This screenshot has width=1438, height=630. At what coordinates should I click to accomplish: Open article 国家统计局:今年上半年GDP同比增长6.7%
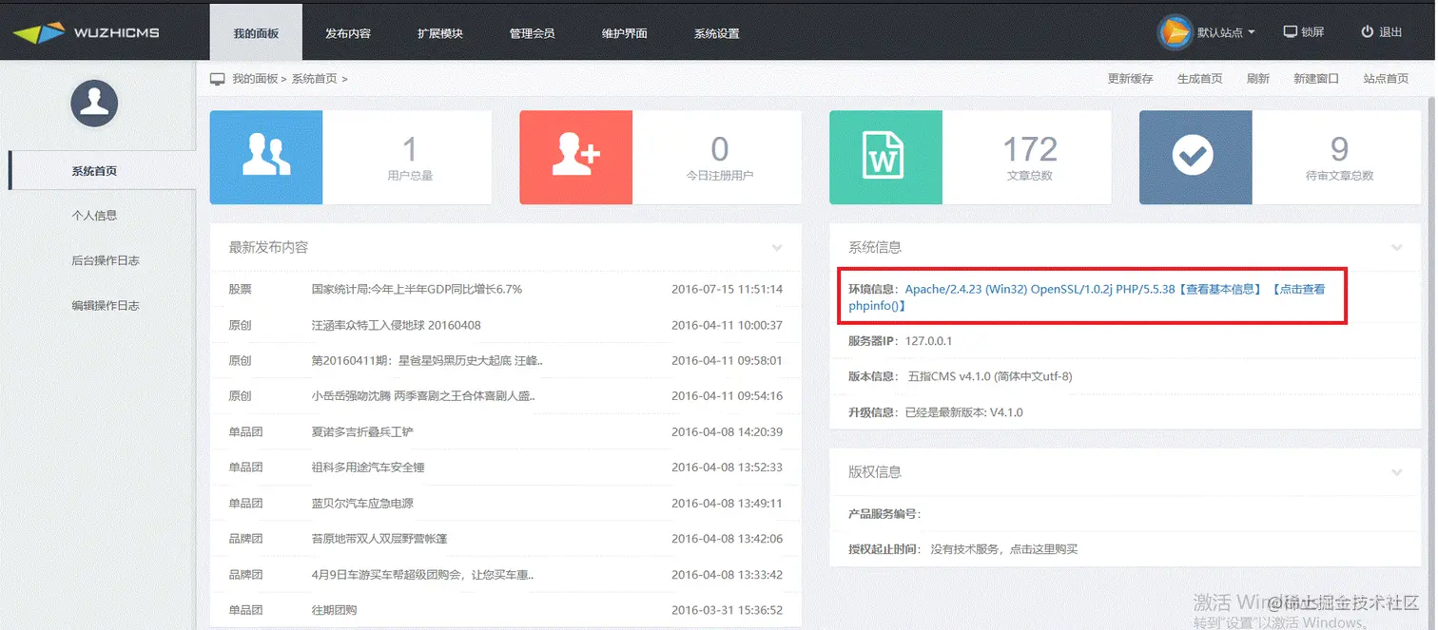point(417,289)
